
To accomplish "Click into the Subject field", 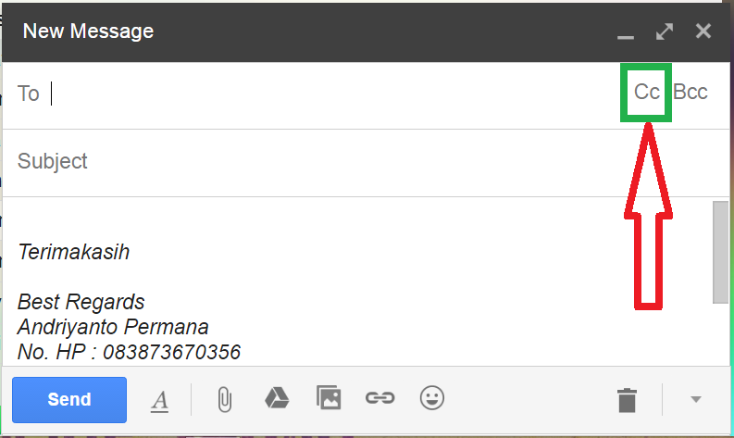I will coord(324,161).
